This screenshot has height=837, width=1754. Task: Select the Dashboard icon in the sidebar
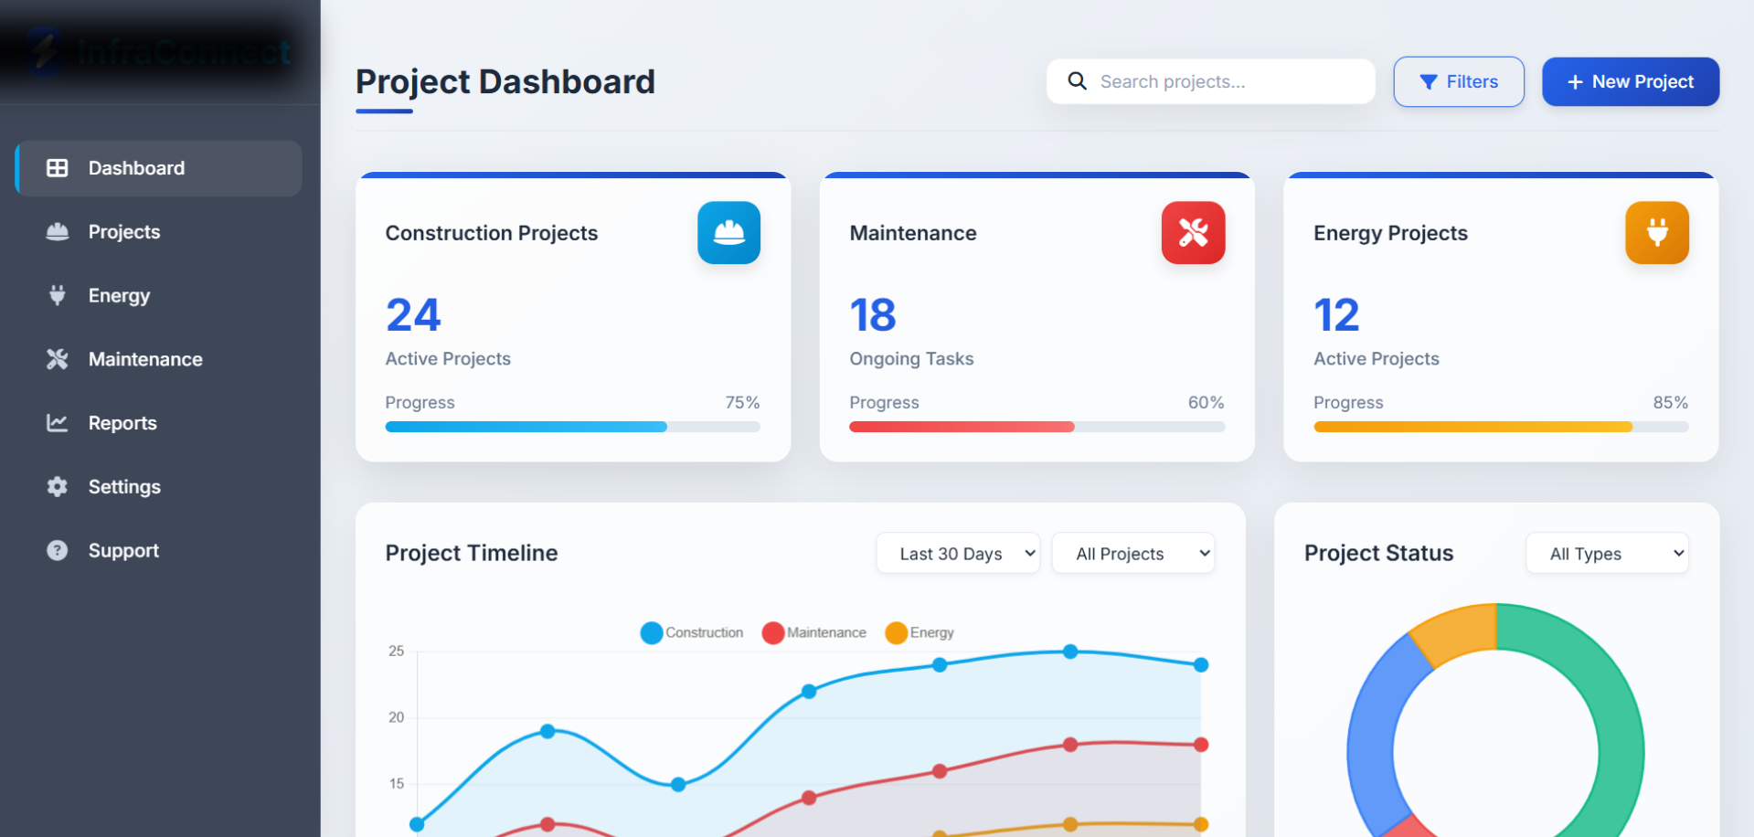click(x=57, y=168)
